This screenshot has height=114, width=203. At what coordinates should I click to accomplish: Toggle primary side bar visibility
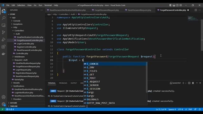click(x=171, y=5)
